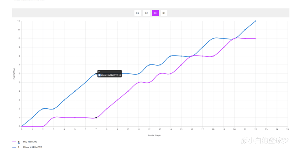Click the black point on the purple line
The image size is (292, 148).
96,118
